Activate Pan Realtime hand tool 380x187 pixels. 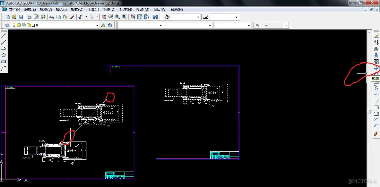104,17
